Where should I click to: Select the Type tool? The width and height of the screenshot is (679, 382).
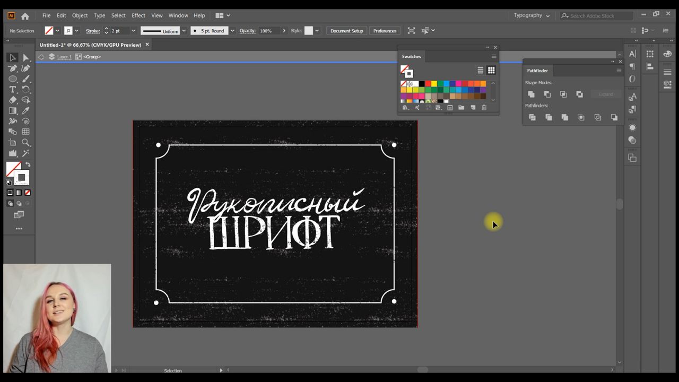pyautogui.click(x=13, y=89)
